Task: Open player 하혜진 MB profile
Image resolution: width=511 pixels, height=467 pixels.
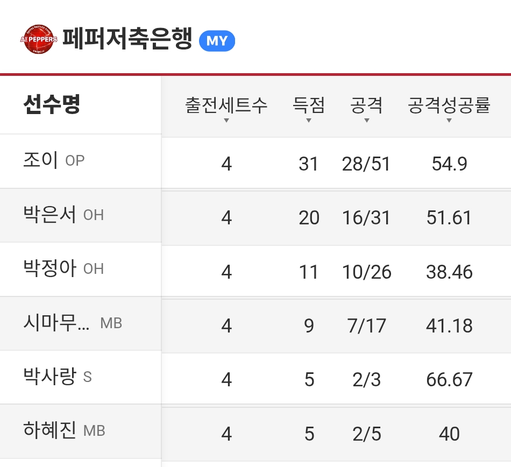Action: [63, 430]
